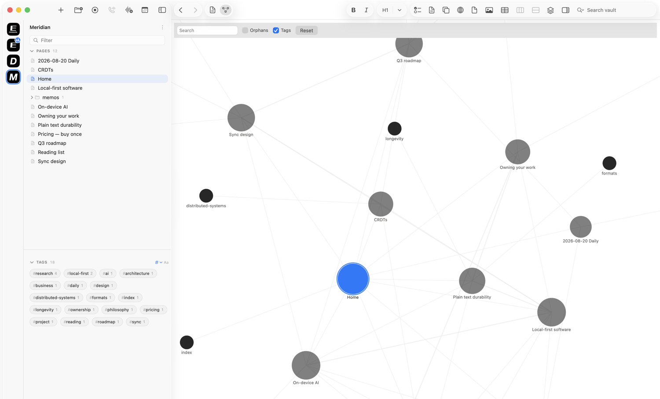
Task: Collapse the TAGS section
Action: [32, 262]
